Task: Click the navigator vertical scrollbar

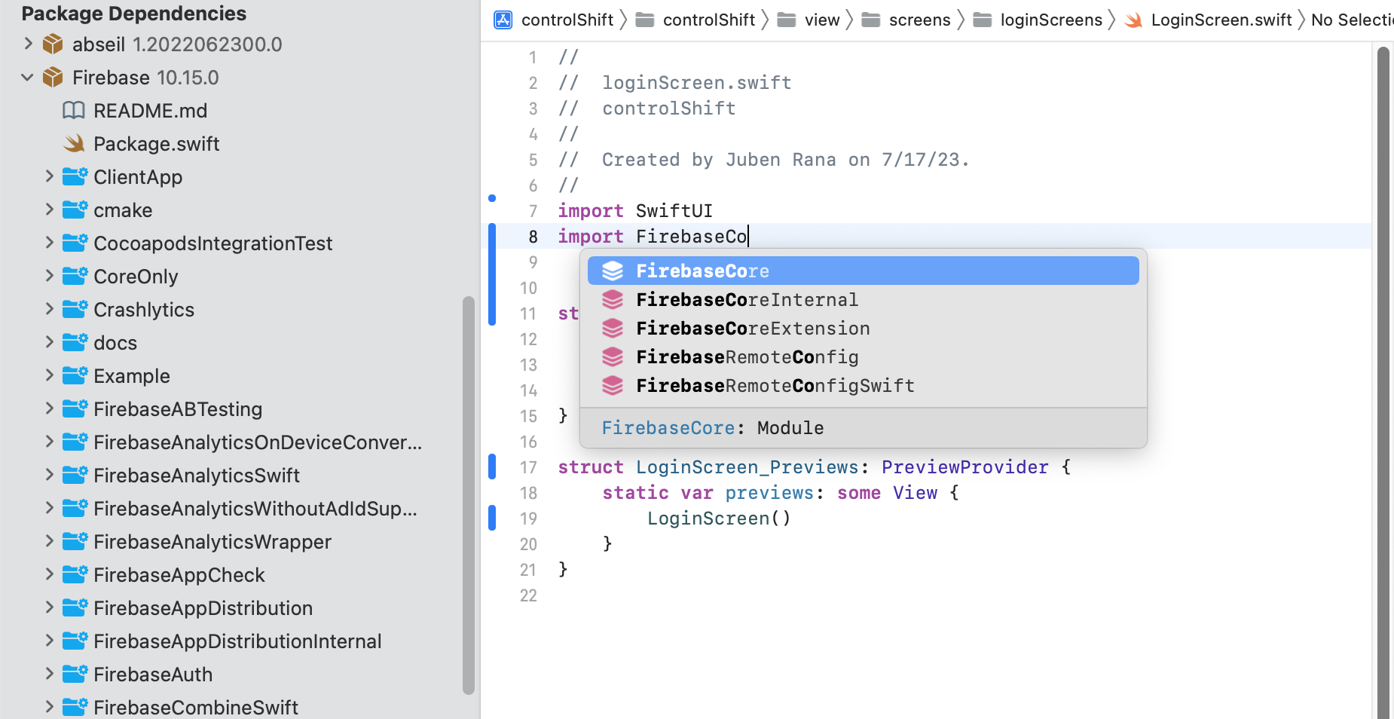Action: pyautogui.click(x=469, y=495)
